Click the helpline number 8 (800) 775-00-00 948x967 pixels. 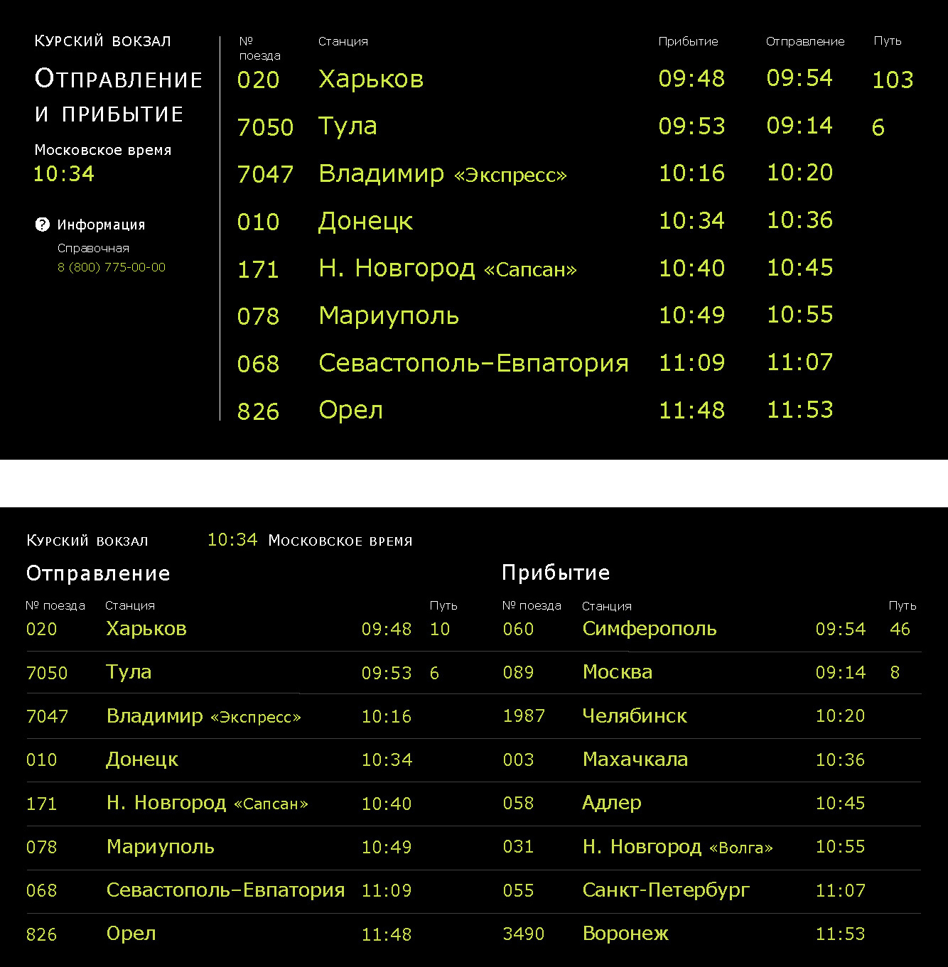(x=111, y=267)
